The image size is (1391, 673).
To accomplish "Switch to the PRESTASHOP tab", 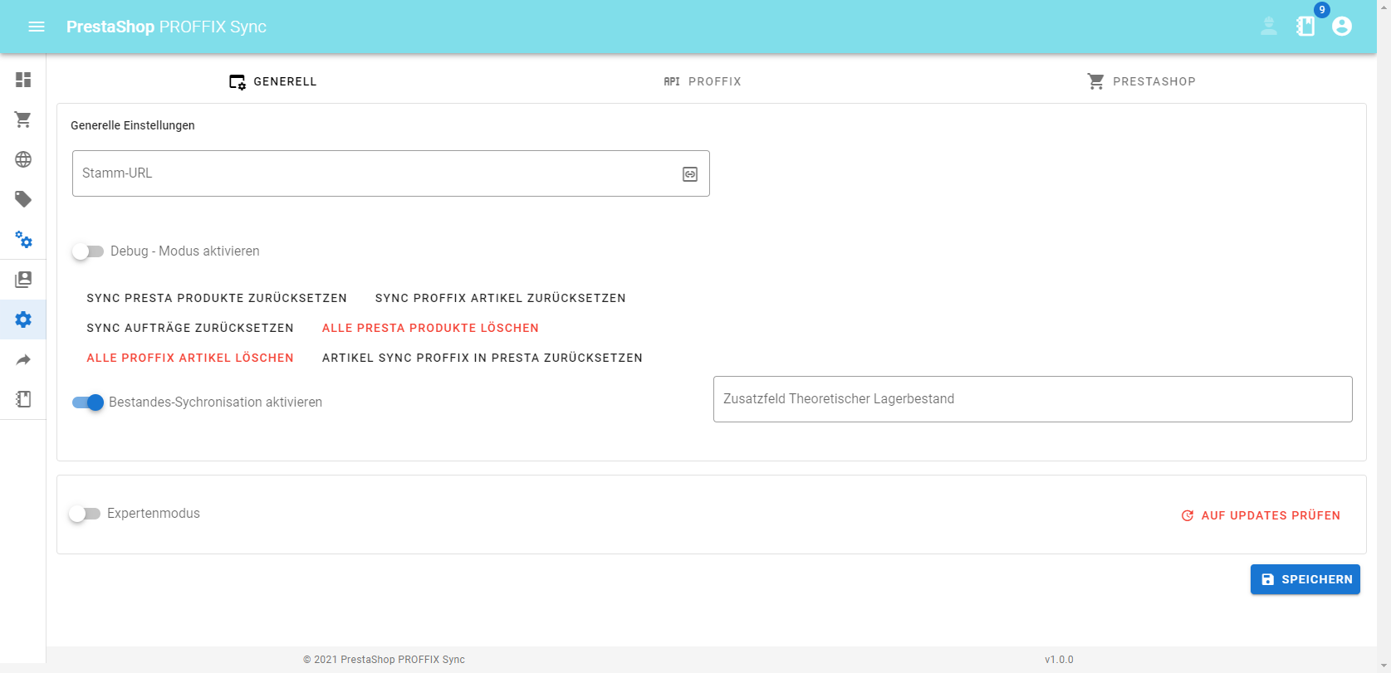I will coord(1142,81).
